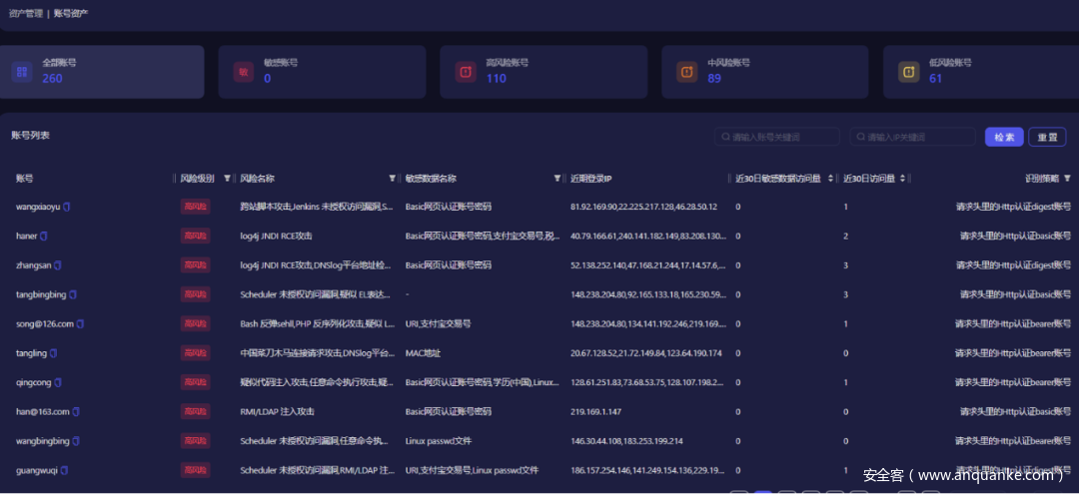The width and height of the screenshot is (1079, 494).
Task: Click copy icon next to song@126.com
Action: (80, 324)
